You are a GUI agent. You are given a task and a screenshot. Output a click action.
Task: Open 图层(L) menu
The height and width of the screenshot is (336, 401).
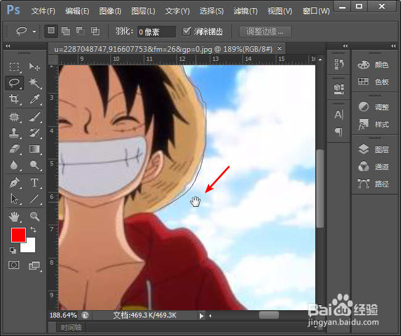click(x=143, y=11)
